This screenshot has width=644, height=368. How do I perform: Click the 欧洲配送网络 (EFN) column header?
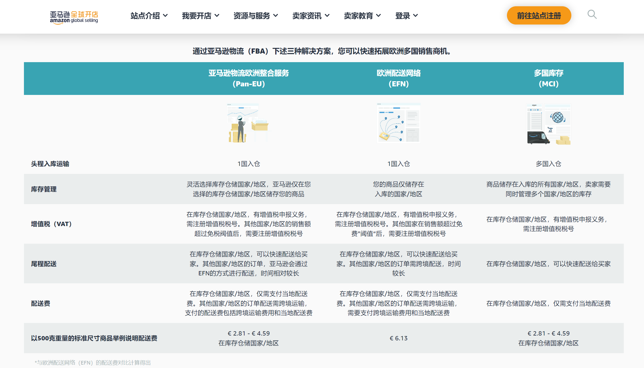coord(398,78)
